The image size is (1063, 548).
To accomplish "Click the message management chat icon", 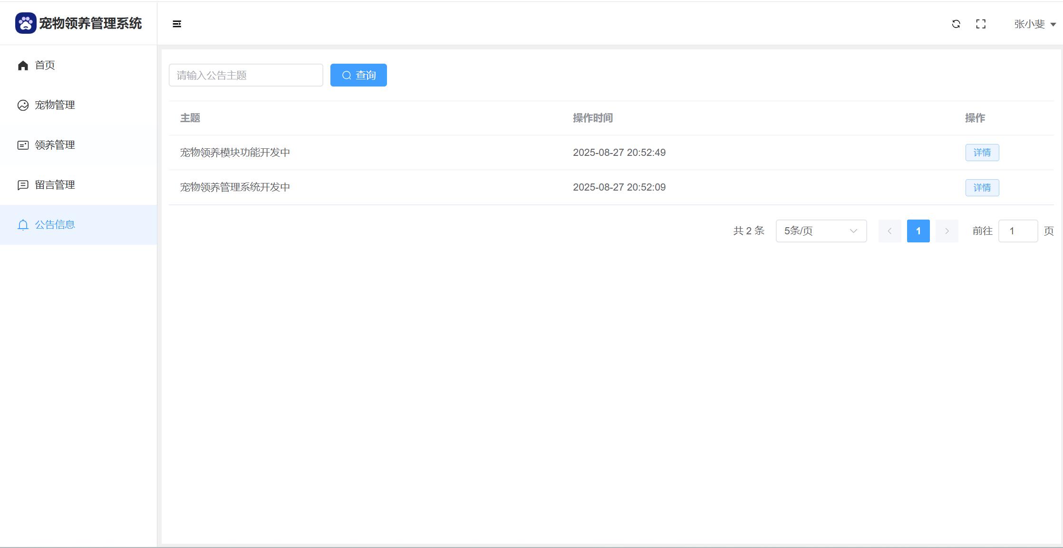I will [23, 185].
